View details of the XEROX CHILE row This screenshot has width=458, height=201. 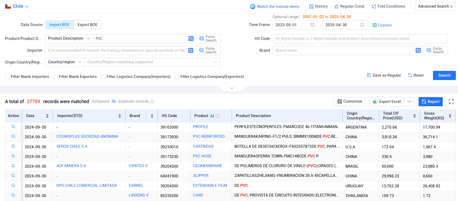[x=13, y=146]
